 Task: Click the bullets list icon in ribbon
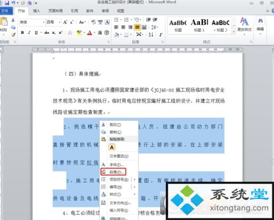click(116, 20)
